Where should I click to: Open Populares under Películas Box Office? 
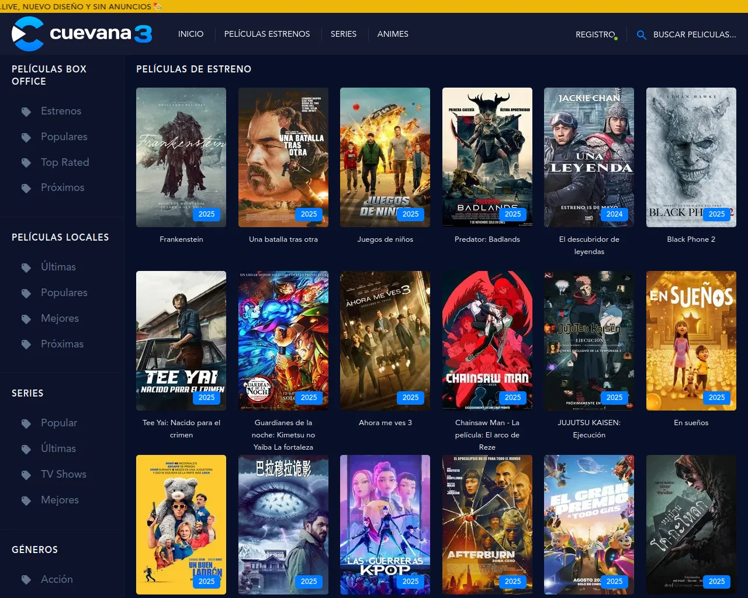pos(64,137)
